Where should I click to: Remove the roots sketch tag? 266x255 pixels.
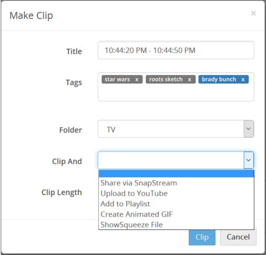coord(189,80)
